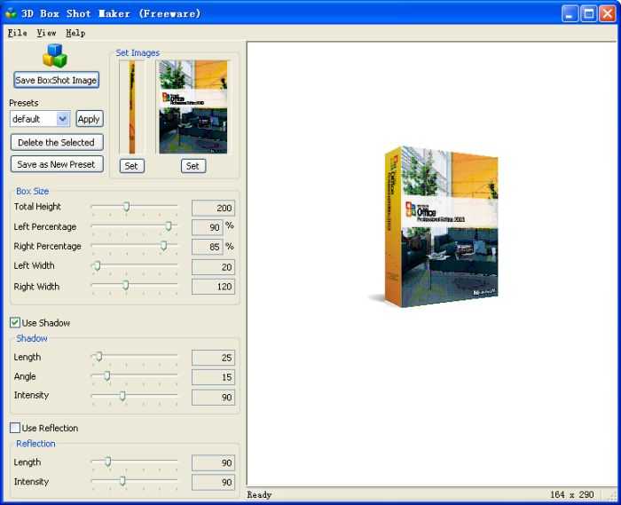Click the colored cubes app logo icon
The width and height of the screenshot is (621, 505).
click(56, 55)
